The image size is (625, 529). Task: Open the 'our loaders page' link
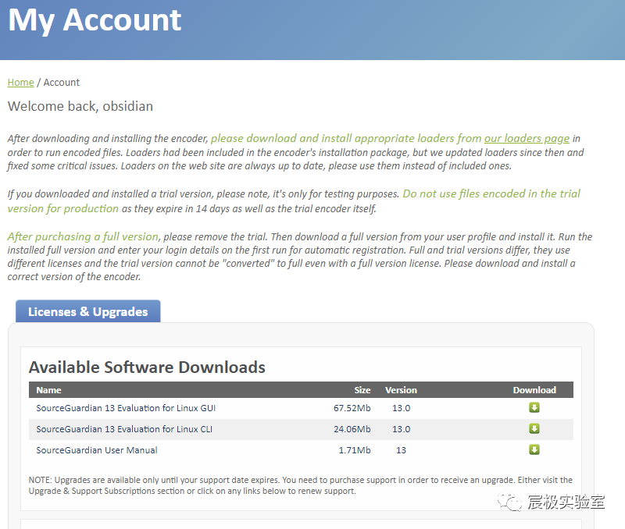(527, 139)
